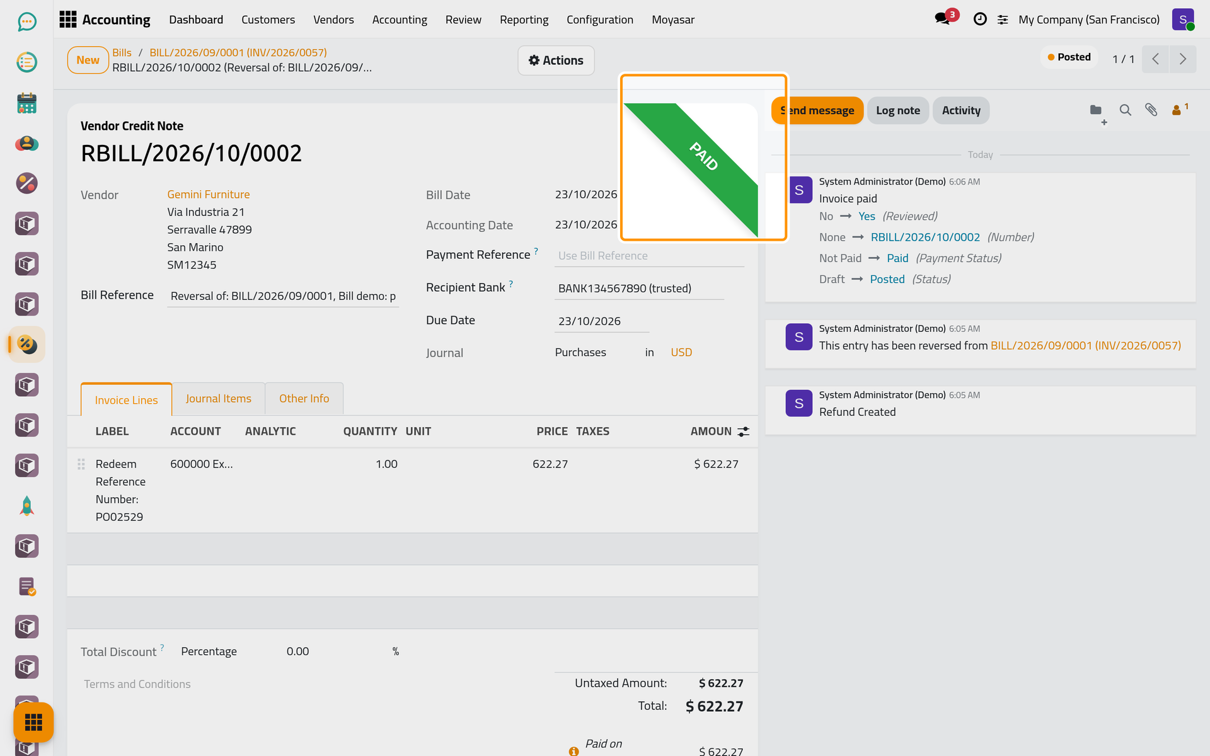Click the Bill Reference input field
Screen dimensions: 1210x756
point(283,296)
